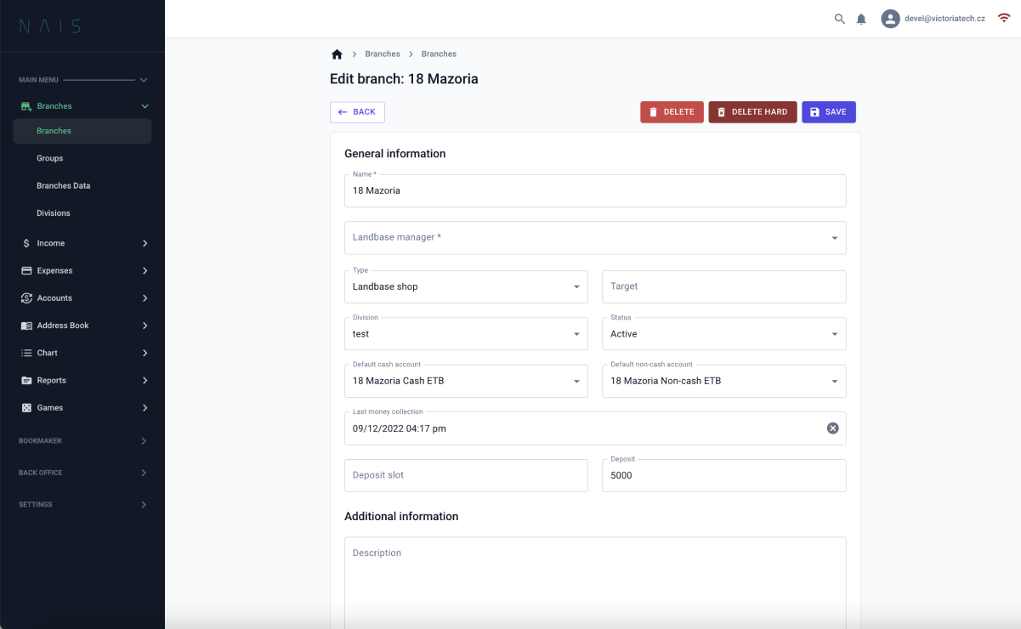Expand the Address Book submenu chevron
This screenshot has width=1021, height=629.
(x=145, y=326)
